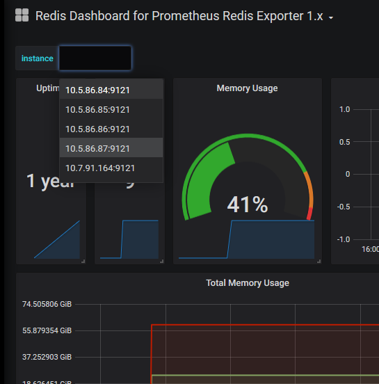Select instance 10.5.86.87:9121
This screenshot has height=384, width=379.
(111, 148)
